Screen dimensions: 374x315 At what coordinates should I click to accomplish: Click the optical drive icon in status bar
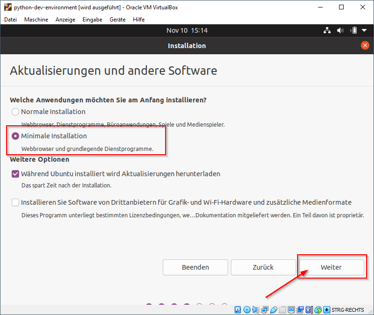(x=246, y=309)
